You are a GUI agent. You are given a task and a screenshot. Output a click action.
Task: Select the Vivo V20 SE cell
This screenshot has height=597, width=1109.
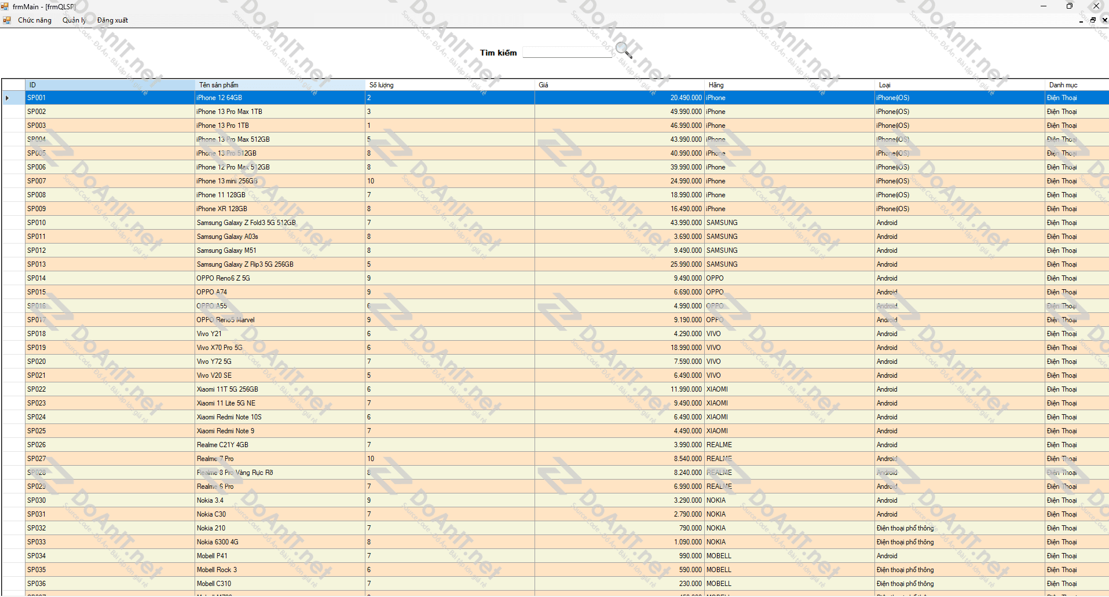[x=280, y=375]
